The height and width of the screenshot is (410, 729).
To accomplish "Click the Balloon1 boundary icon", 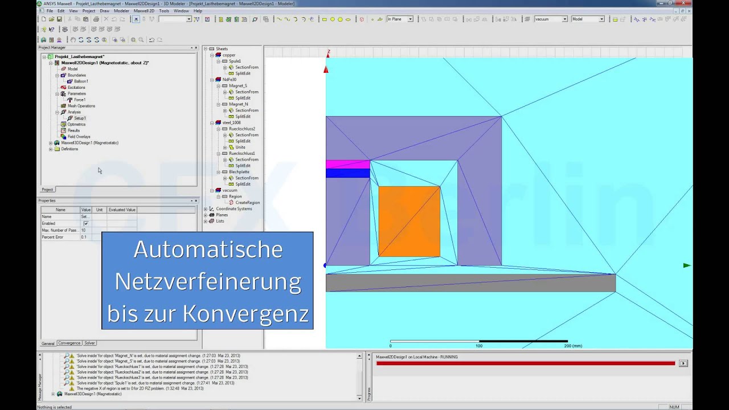I will coord(69,81).
